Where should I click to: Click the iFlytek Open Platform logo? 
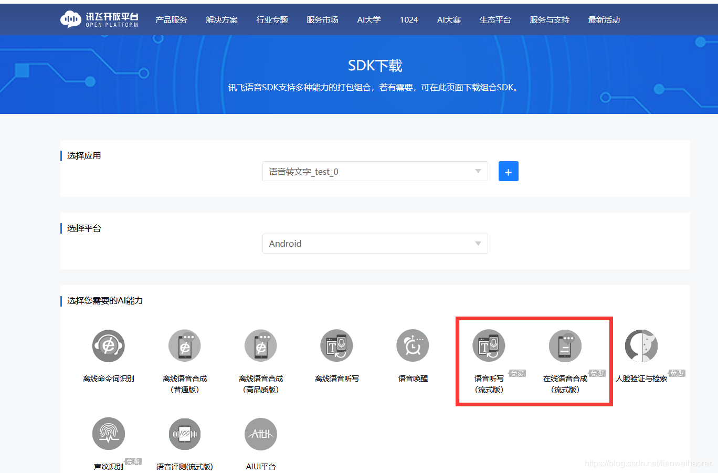(99, 19)
